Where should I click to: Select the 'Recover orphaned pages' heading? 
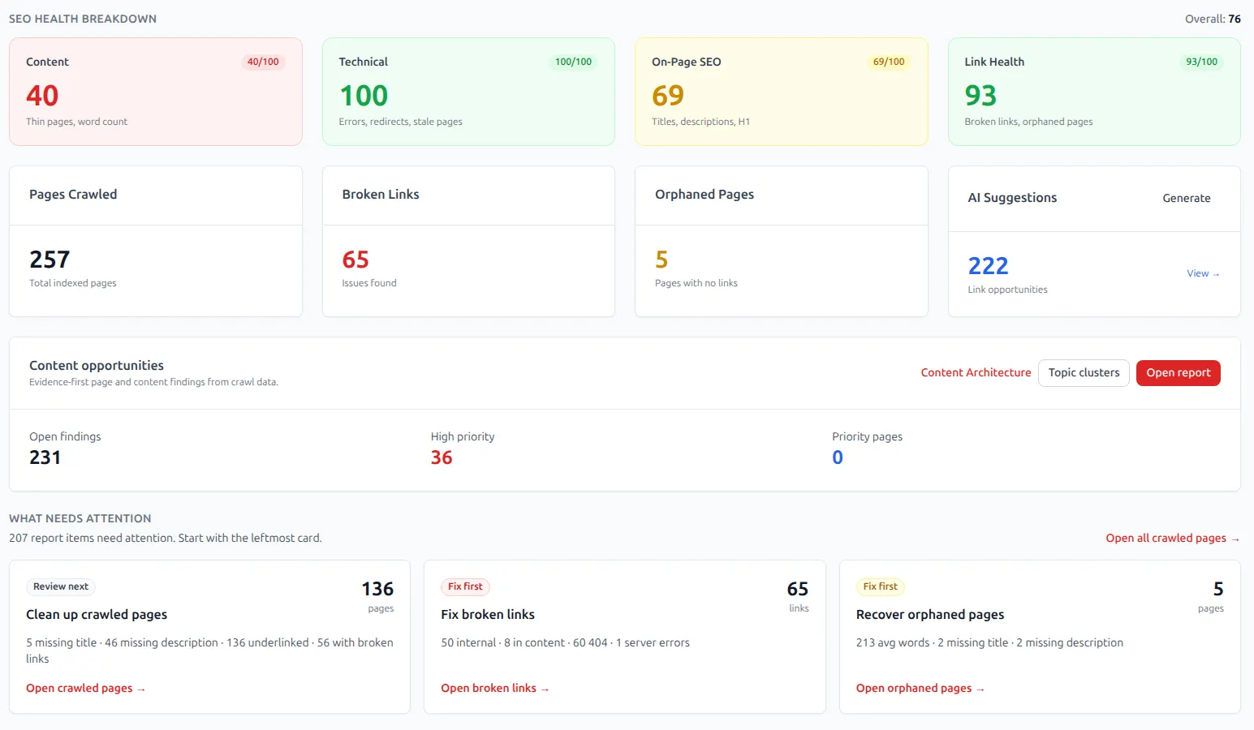(x=930, y=615)
